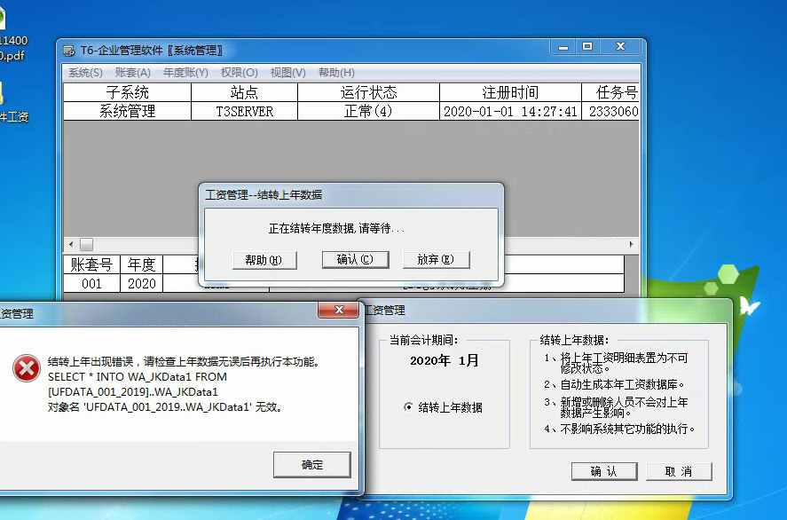787x520 pixels.
Task: Click the SELECT * INTO WA_JKData1 error line
Action: pyautogui.click(x=137, y=377)
